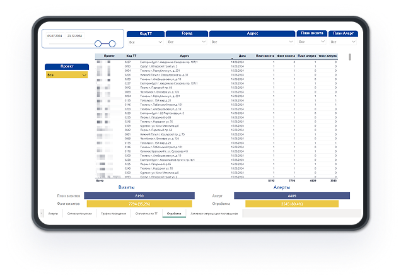The image size is (401, 278).
Task: Click the left date slider handle
Action: [98, 43]
